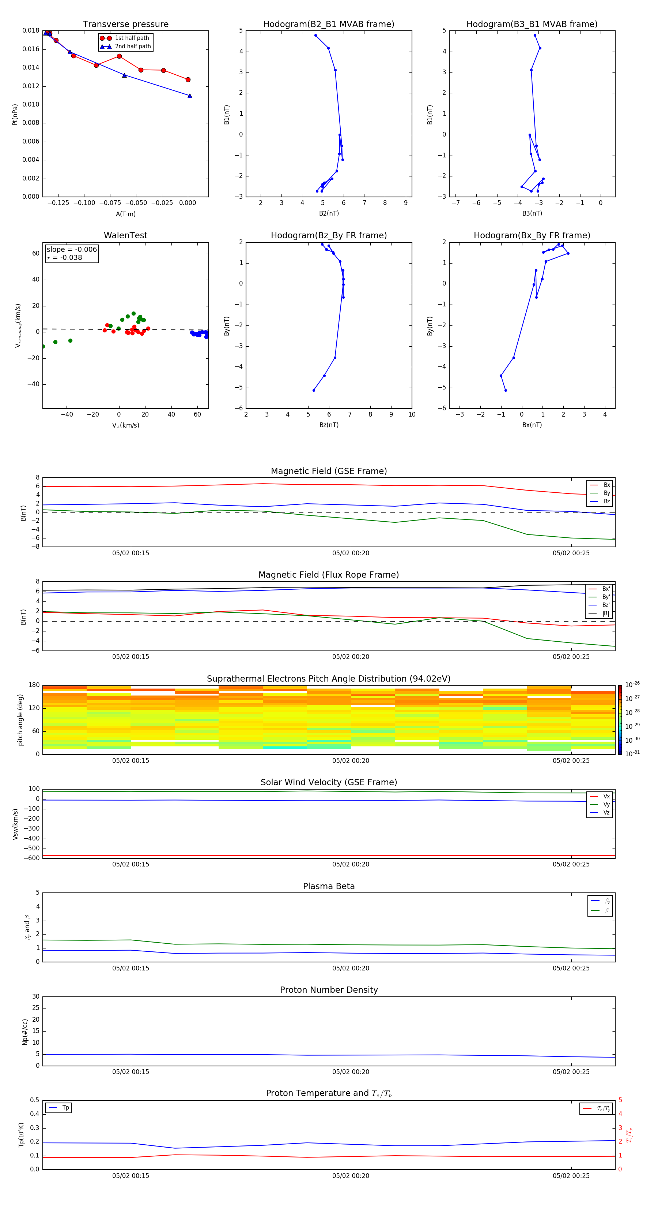The height and width of the screenshot is (1208, 658).
Task: Click the Proton Number Density title
Action: pyautogui.click(x=329, y=990)
